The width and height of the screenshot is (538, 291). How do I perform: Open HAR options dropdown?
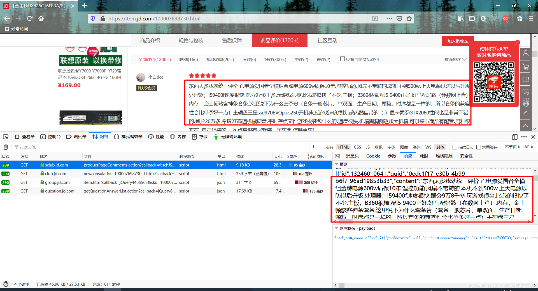click(x=527, y=147)
